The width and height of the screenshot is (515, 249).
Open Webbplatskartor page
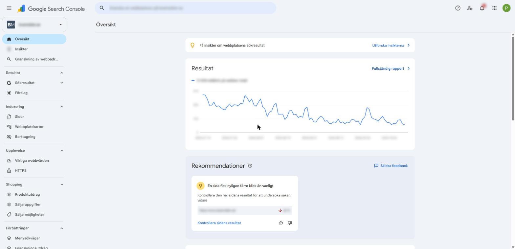point(34,127)
